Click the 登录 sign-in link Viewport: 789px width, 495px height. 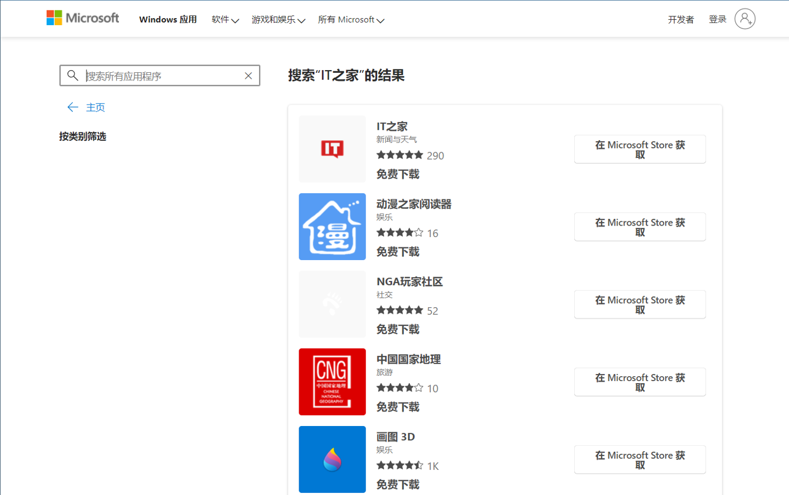(718, 19)
